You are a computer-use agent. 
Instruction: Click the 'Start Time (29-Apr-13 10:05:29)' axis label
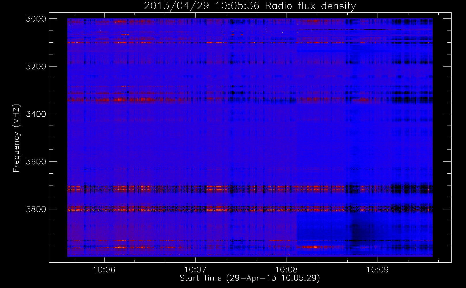tap(250, 278)
